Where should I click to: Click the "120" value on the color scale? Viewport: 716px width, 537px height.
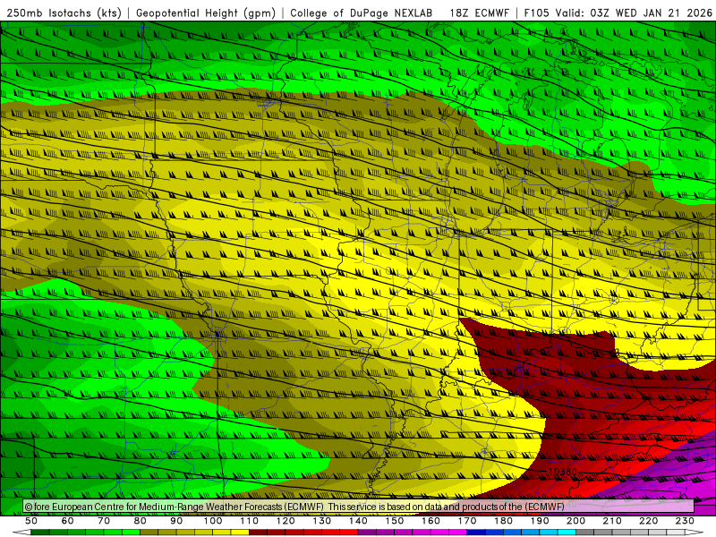click(x=286, y=521)
